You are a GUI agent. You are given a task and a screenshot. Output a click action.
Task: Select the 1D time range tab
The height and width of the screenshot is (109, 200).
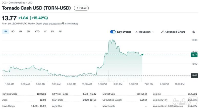point(5,32)
